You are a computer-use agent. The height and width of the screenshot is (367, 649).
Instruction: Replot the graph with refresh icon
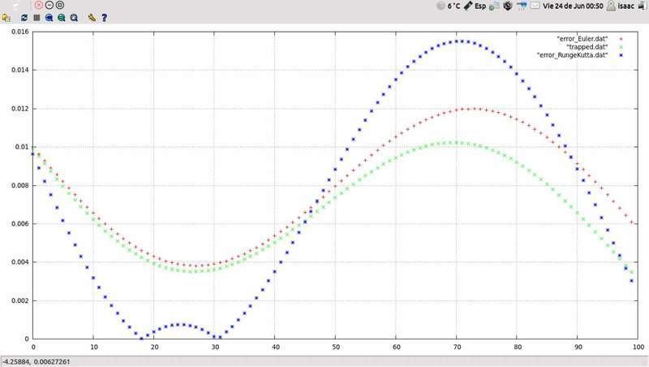(x=24, y=17)
